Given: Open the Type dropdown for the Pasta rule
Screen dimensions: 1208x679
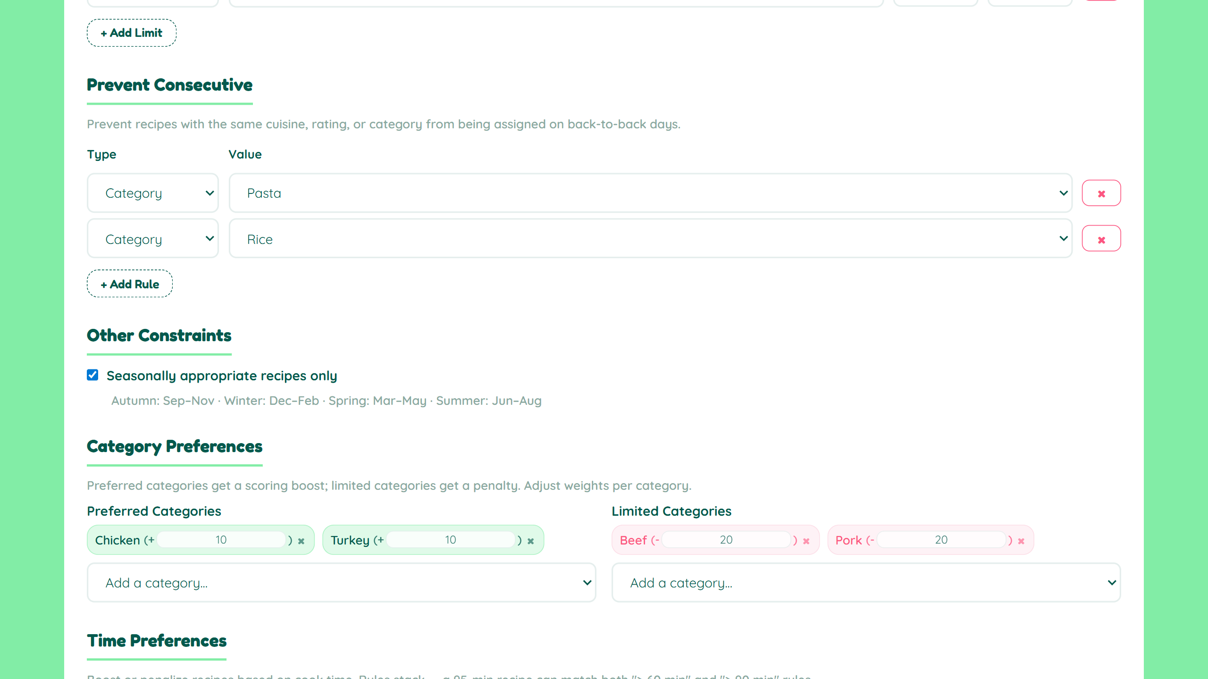Looking at the screenshot, I should (x=152, y=193).
